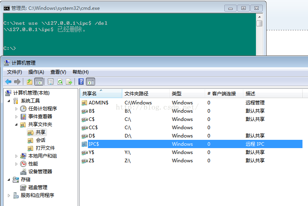Click the ADMIN$ share folder icon
This screenshot has height=206, width=308.
click(84, 103)
